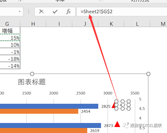This screenshot has height=133, width=167.
Task: Click the 2500 horizontal axis label
Action: [80, 93]
